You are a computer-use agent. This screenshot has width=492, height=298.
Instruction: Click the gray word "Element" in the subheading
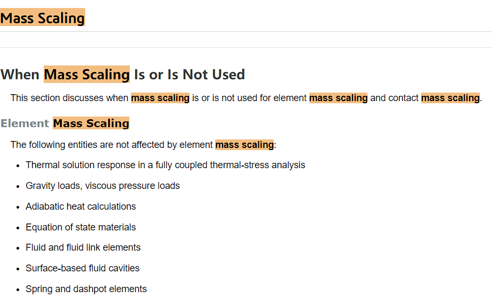point(25,123)
